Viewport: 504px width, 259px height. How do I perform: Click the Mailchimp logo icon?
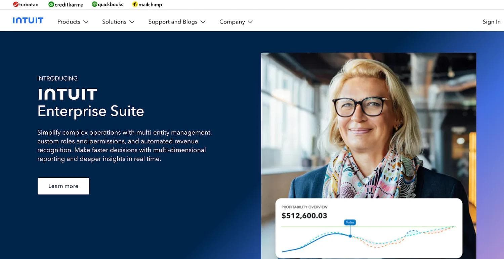tap(134, 4)
